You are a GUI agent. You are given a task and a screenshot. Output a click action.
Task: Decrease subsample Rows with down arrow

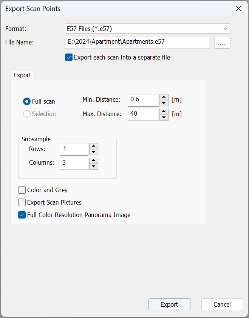[93, 152]
